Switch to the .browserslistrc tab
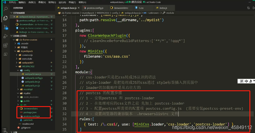 (121, 8)
